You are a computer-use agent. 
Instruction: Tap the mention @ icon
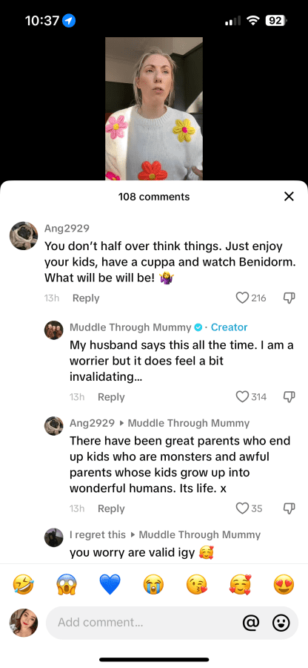251,623
